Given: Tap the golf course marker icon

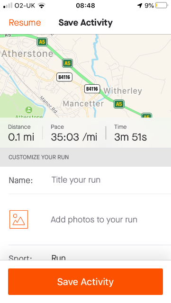Looking at the screenshot, I should tap(29, 110).
